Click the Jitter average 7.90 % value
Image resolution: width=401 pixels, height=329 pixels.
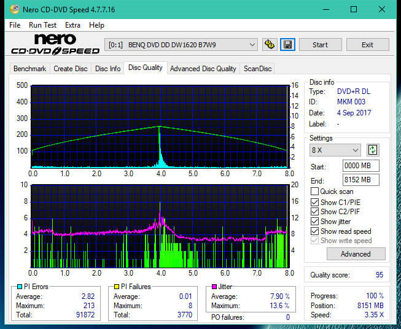[280, 296]
